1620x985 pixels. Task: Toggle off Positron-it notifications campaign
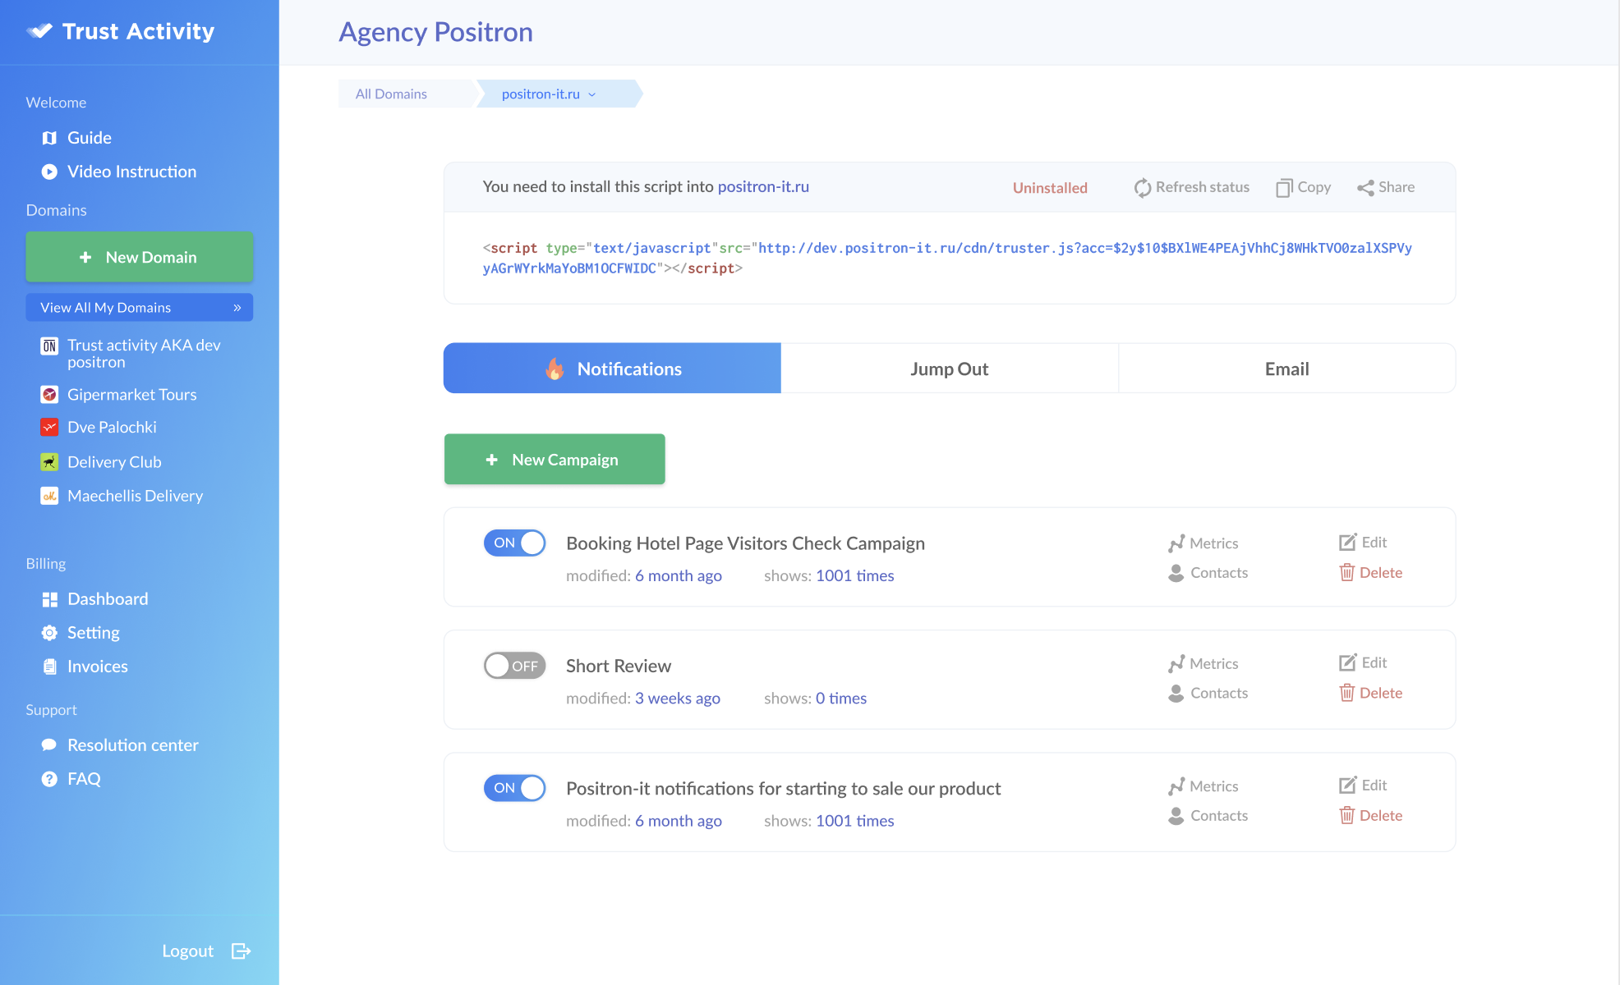[515, 788]
